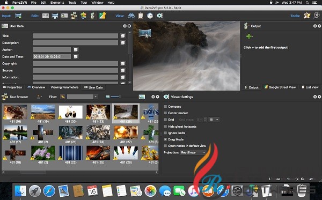Enable Hide ghost hotspots
This screenshot has height=200, width=322.
(165, 127)
